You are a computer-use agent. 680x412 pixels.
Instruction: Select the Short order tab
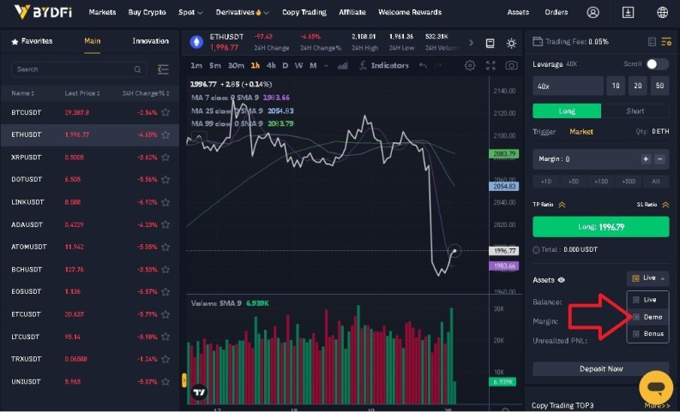635,110
